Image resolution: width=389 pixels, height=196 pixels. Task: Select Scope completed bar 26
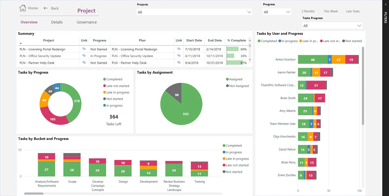point(72,170)
